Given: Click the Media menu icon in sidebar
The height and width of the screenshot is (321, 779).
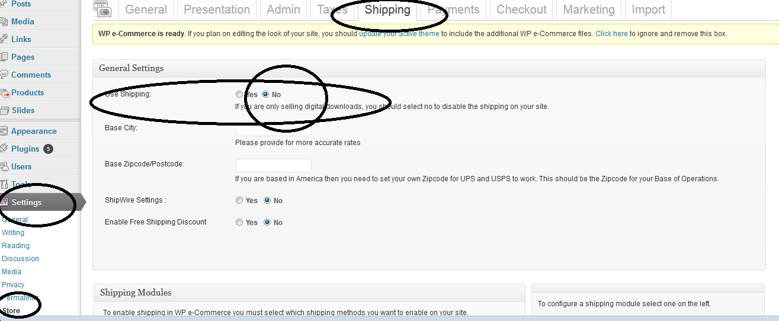Looking at the screenshot, I should click(4, 21).
